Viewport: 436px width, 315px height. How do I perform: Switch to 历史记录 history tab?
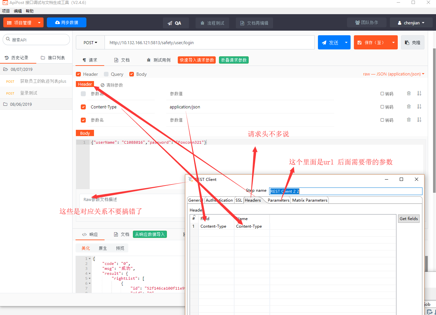(16, 58)
